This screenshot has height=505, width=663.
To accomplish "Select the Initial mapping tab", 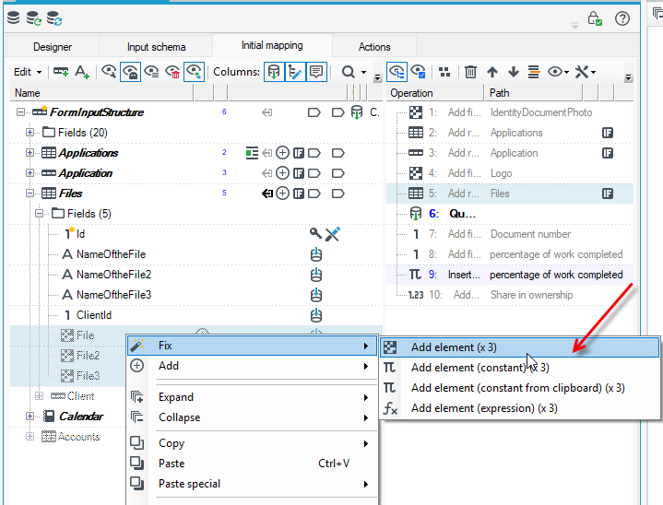I will coord(272,45).
